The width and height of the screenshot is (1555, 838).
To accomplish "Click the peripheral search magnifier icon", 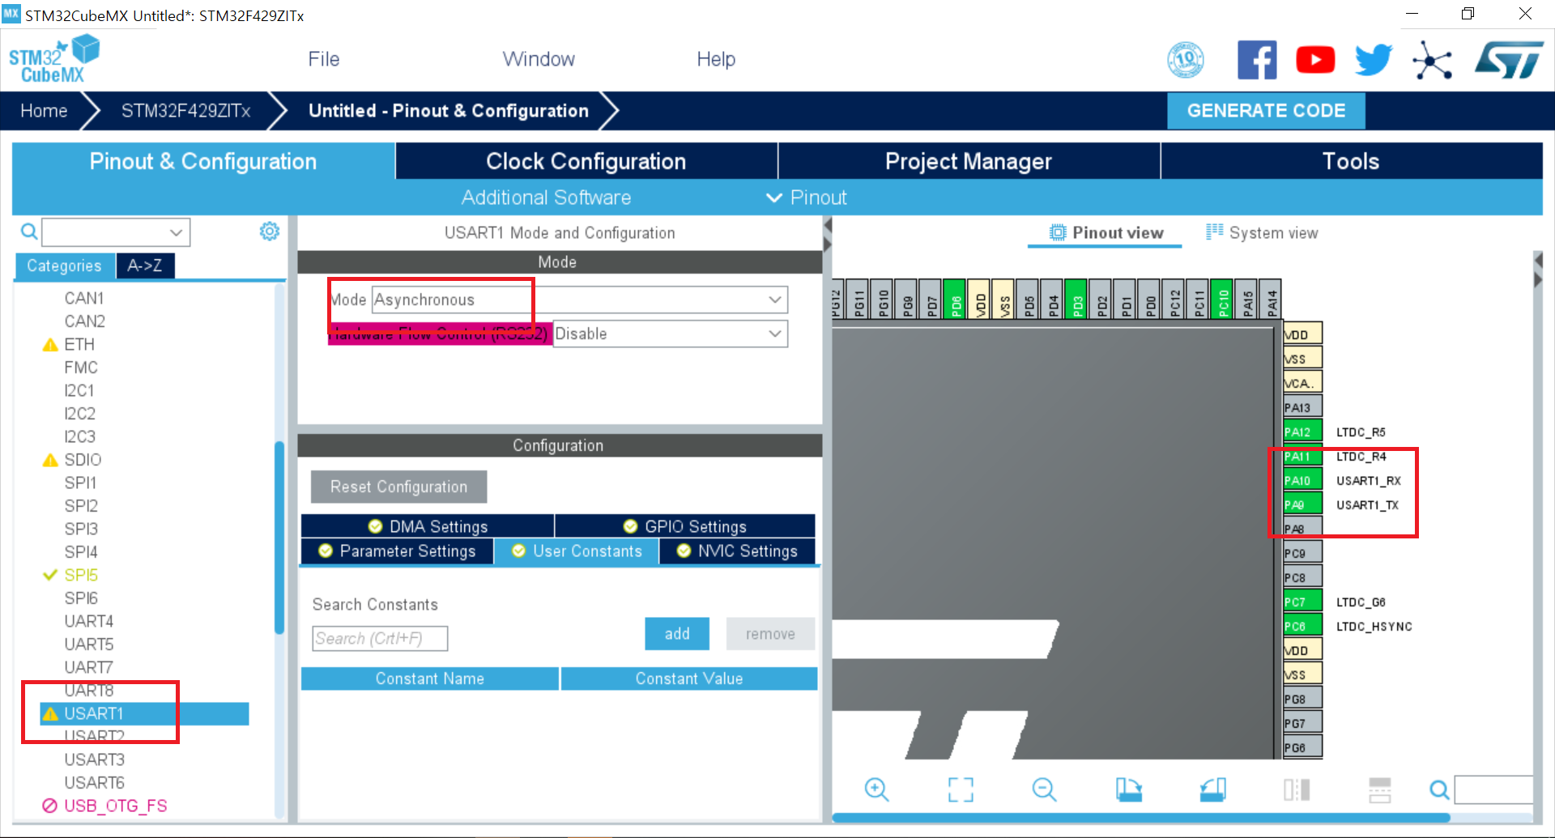I will (29, 232).
